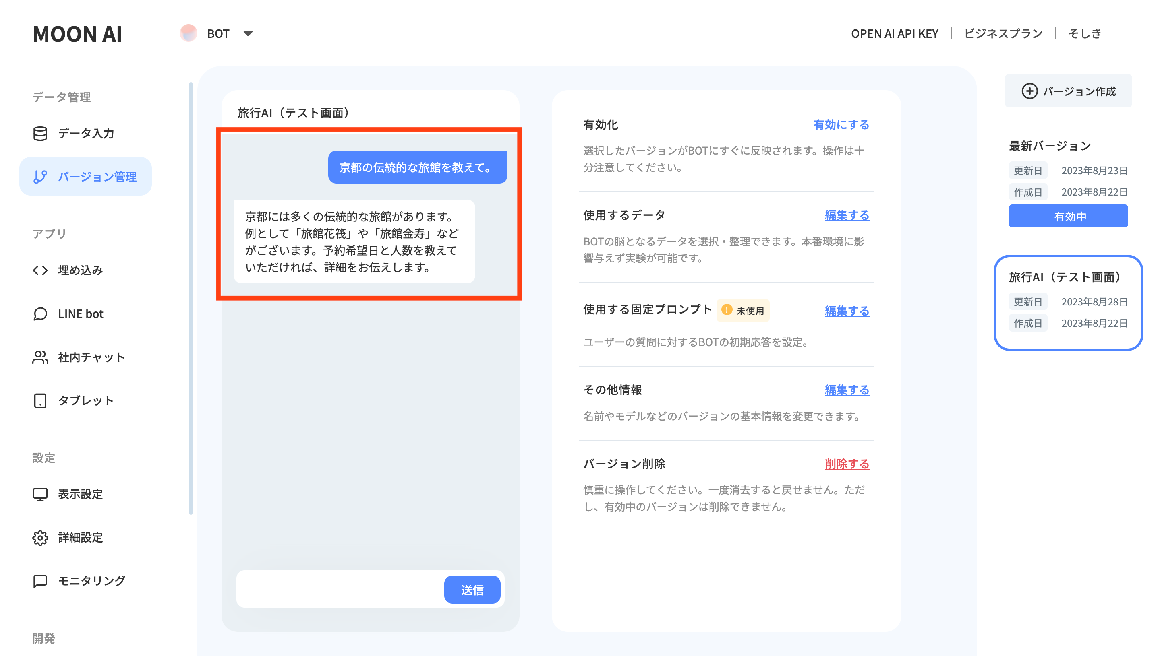The image size is (1160, 656).
Task: Open the ビジネスプラン link in header
Action: (1003, 33)
